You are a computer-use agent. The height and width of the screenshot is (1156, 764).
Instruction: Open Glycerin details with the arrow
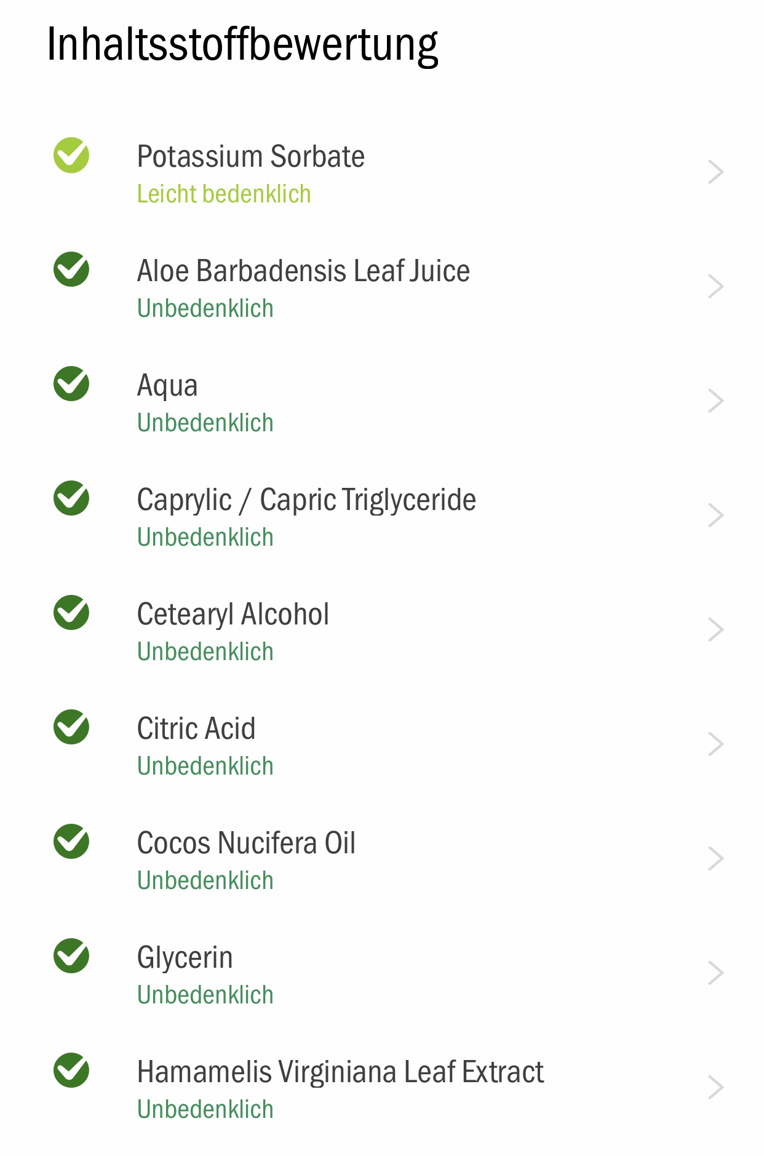(715, 973)
